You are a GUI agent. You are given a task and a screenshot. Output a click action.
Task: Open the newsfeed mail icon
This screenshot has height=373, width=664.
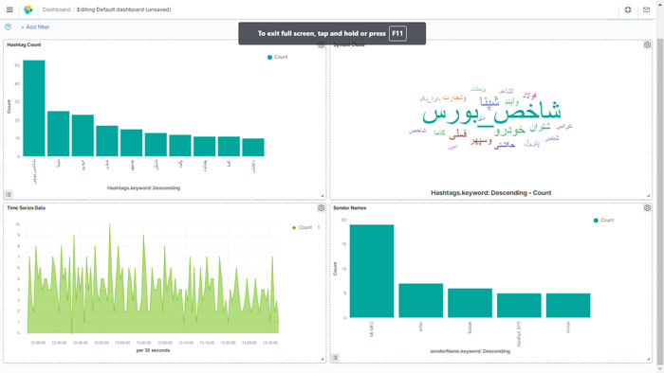coord(646,9)
